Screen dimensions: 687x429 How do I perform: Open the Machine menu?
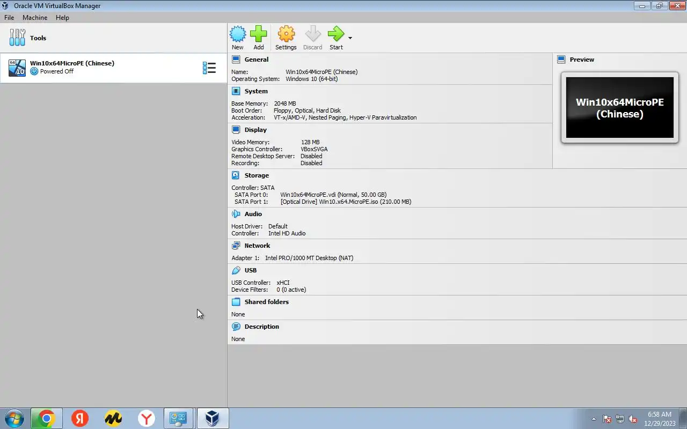(35, 18)
